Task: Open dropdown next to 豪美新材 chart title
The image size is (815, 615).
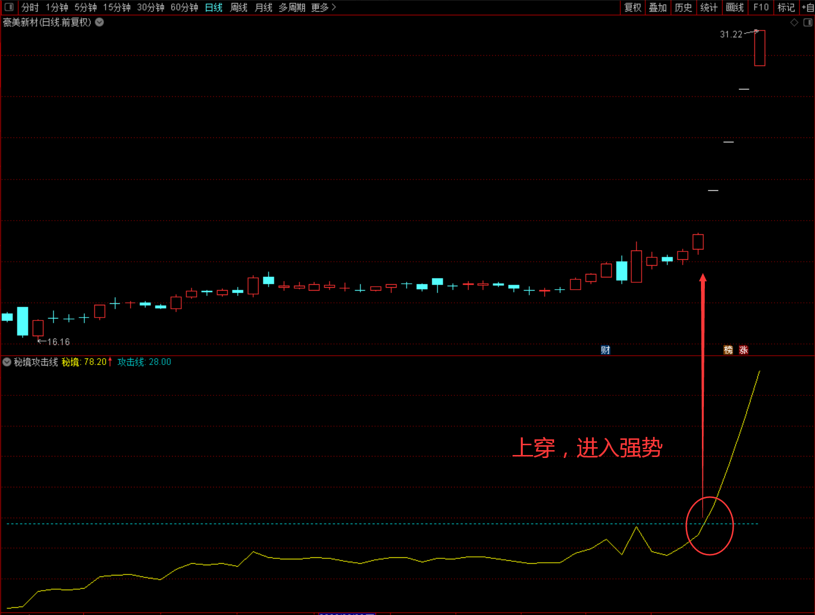Action: [x=99, y=22]
